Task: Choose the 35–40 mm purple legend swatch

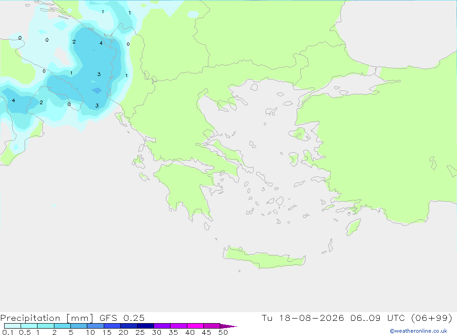Action: point(179,326)
